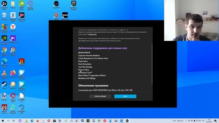This screenshot has height=123, width=219.
Task: Select Mass Effect Legendary Edition entry
Action: 92,76
